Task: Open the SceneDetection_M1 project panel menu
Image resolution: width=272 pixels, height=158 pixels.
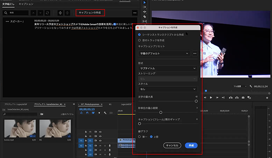Action: click(x=64, y=104)
